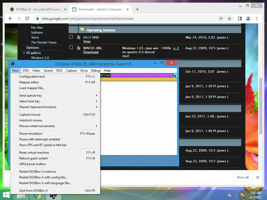Expand Select host key submenu

coord(59,101)
